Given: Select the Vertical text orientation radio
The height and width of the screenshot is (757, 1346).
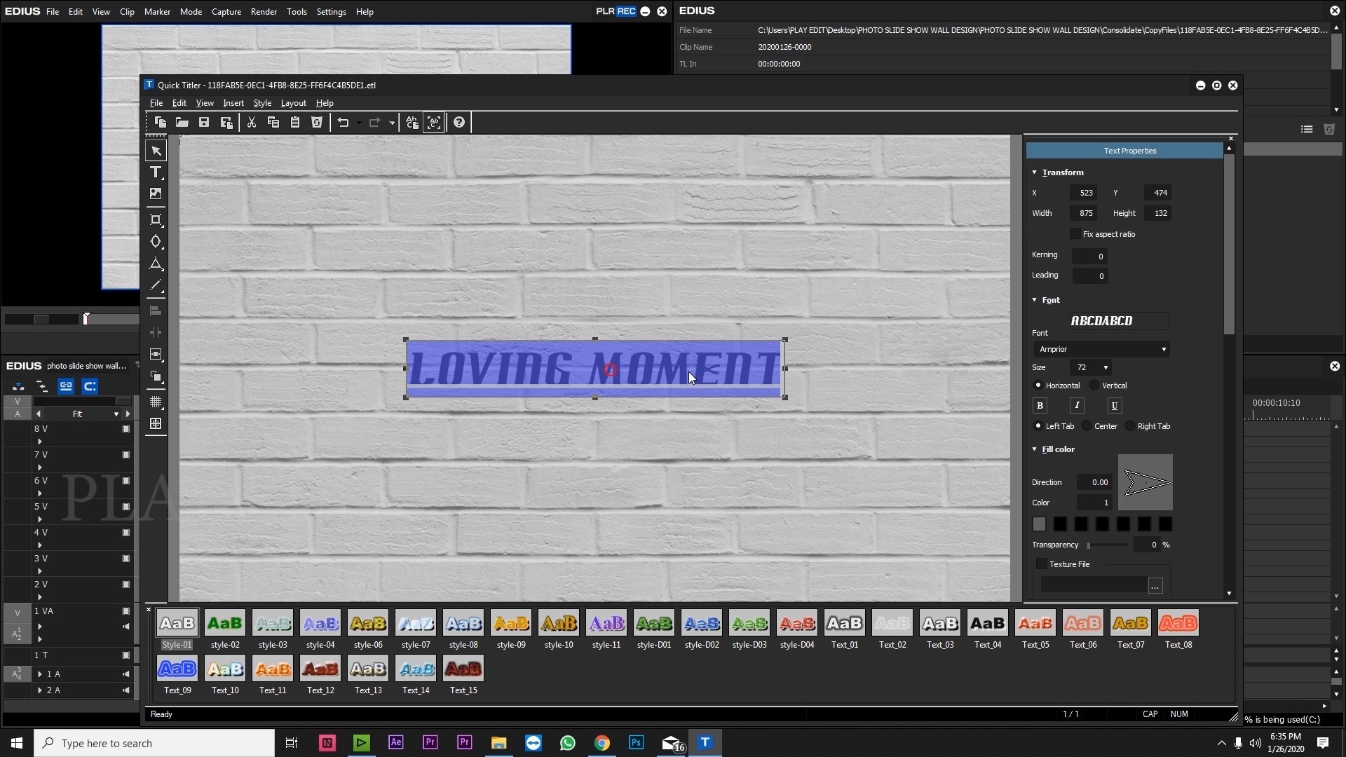Looking at the screenshot, I should [x=1094, y=386].
